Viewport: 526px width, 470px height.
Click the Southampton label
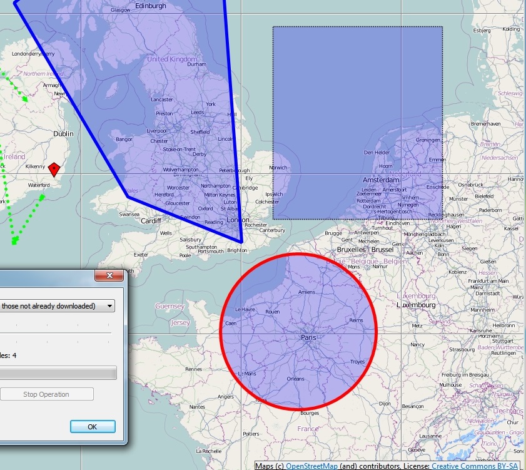201,247
